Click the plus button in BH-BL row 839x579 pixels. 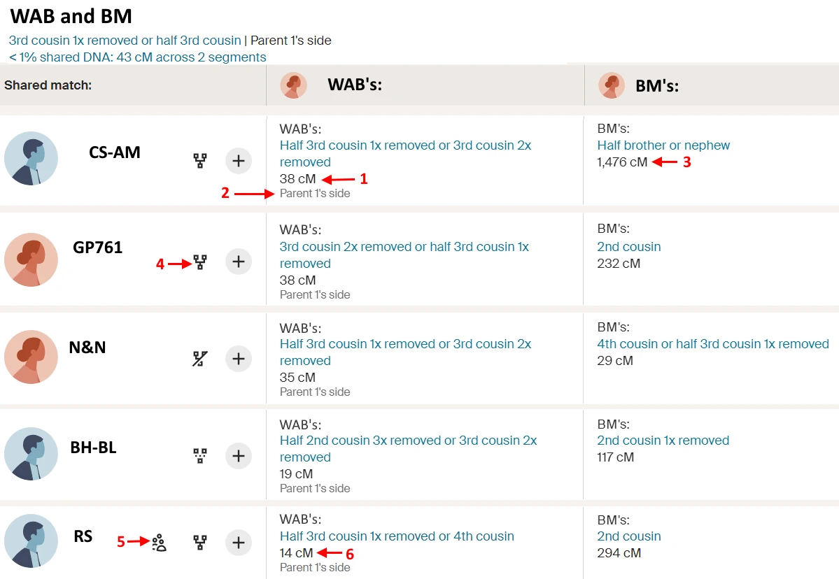tap(239, 456)
